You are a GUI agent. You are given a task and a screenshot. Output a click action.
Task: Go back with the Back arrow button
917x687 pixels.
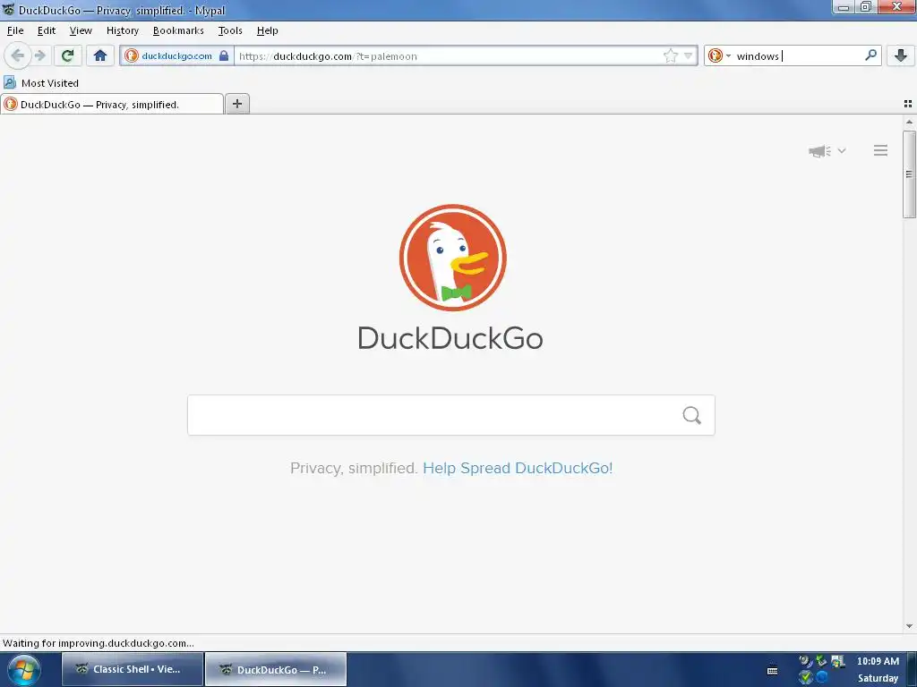pos(18,56)
